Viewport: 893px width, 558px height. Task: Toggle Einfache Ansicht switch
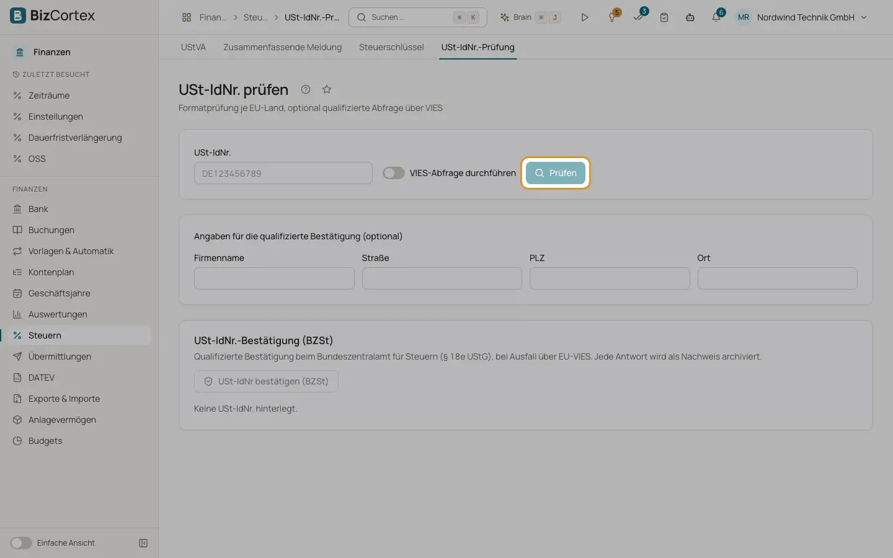coord(21,543)
